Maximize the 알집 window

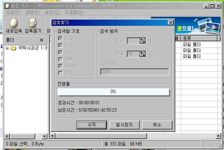tap(212, 6)
